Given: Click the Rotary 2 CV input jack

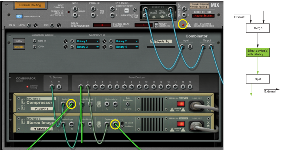Looking at the screenshot, I should (111, 41).
